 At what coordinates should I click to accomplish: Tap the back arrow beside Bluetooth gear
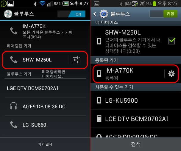[x=95, y=14]
